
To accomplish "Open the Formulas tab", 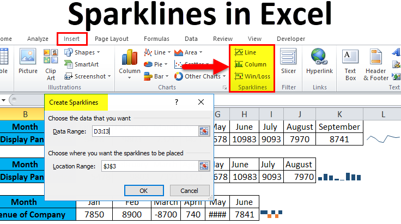I will pos(156,39).
